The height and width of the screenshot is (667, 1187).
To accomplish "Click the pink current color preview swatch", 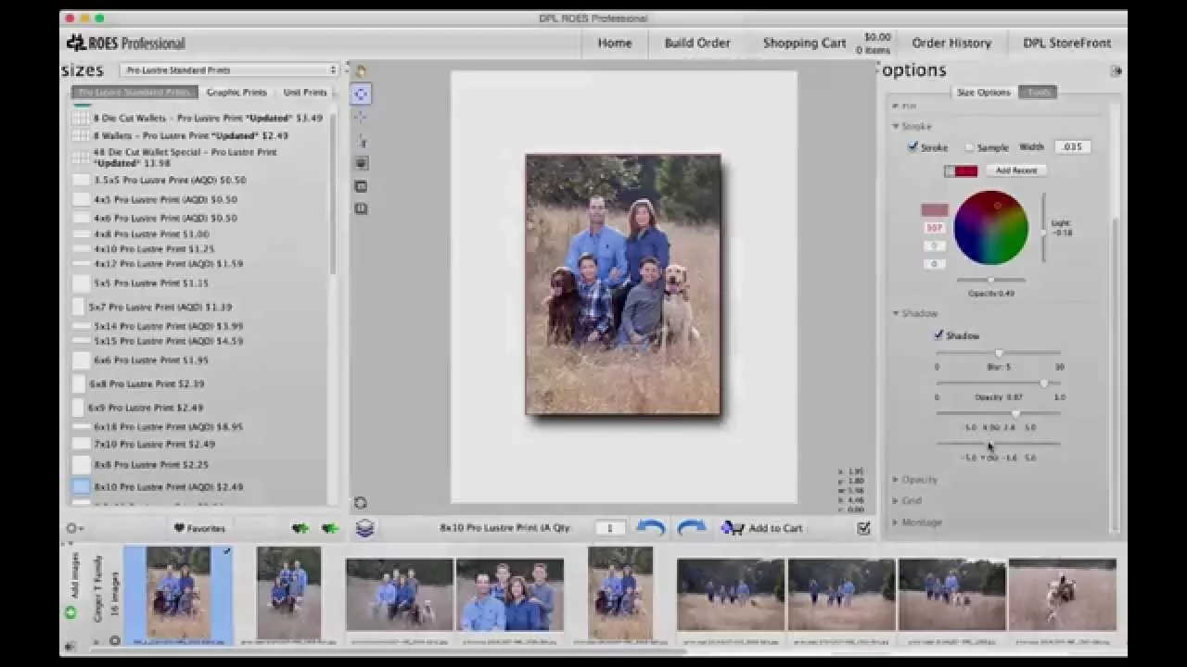I will pyautogui.click(x=934, y=210).
